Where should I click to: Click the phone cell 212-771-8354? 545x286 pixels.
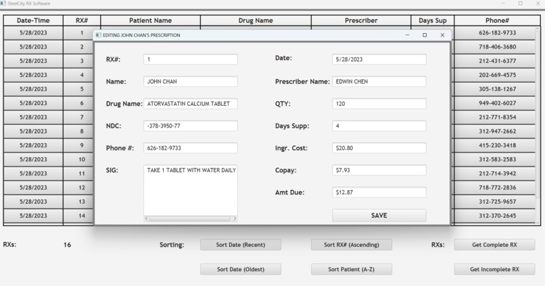click(494, 117)
